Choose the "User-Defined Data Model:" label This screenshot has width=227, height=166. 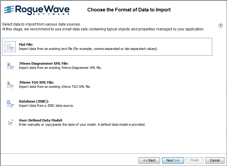(x=40, y=120)
